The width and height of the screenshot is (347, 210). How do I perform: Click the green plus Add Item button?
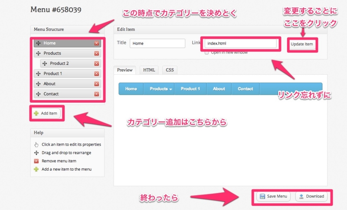pyautogui.click(x=46, y=113)
